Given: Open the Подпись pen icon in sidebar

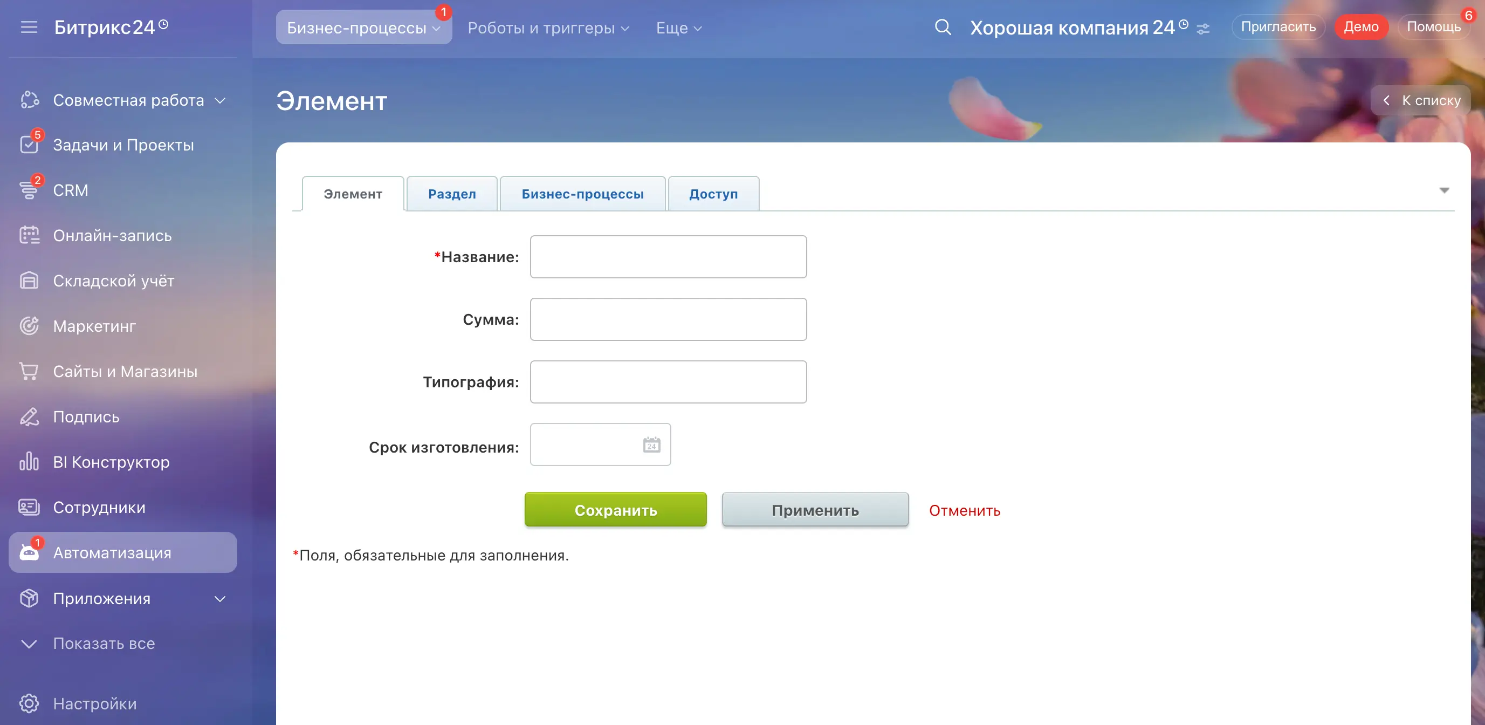Looking at the screenshot, I should (x=29, y=416).
